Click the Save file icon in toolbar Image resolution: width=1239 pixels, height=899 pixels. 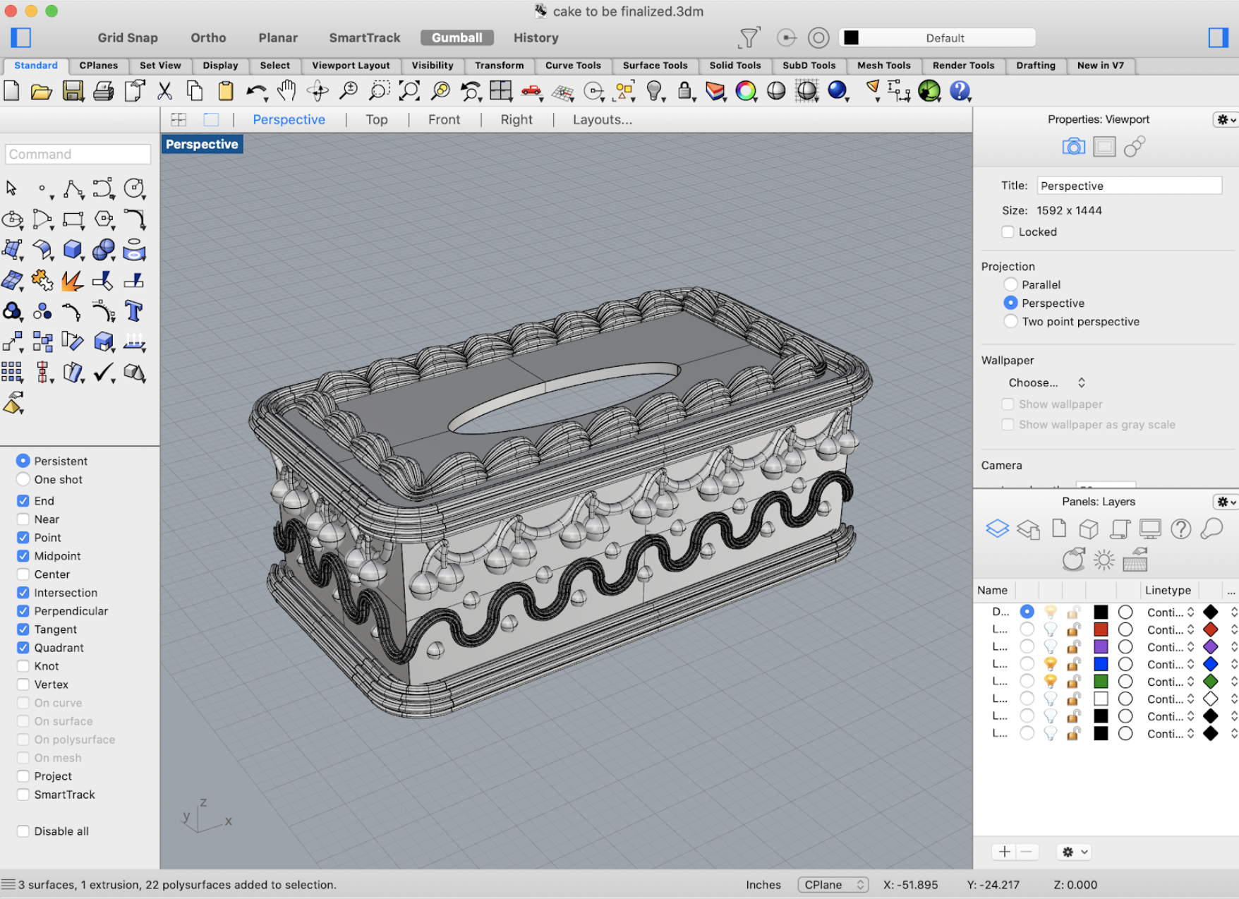click(x=73, y=91)
